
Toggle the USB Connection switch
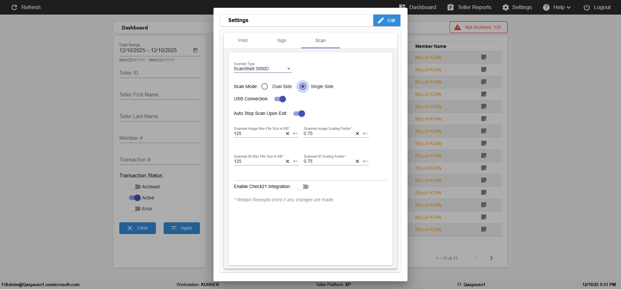(280, 99)
